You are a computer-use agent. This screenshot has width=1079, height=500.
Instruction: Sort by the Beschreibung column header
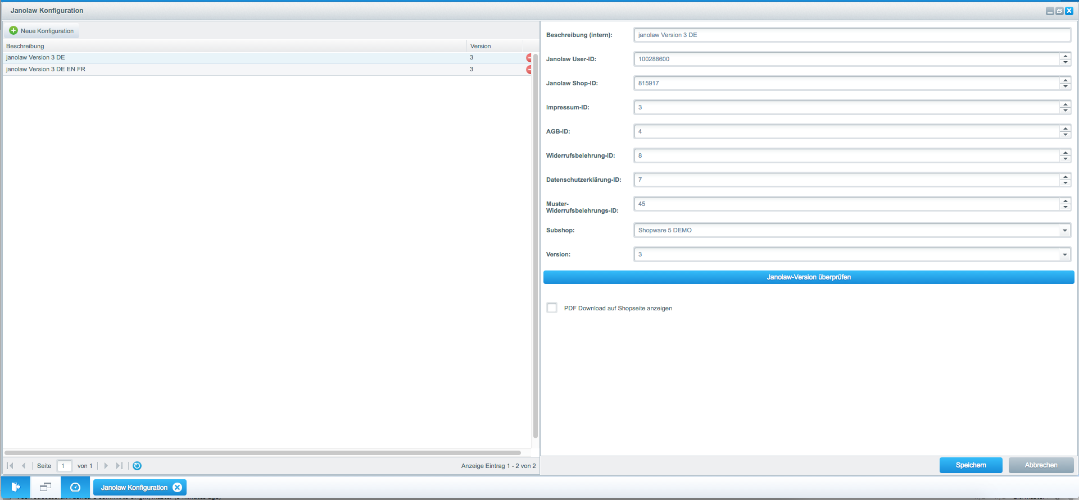point(234,46)
